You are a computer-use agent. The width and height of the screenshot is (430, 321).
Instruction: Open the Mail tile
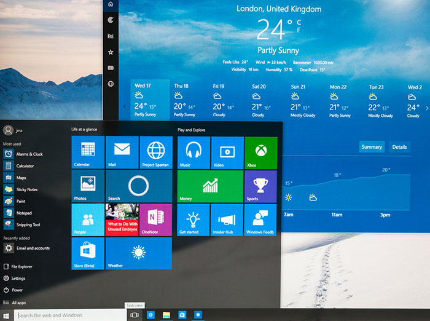click(122, 152)
